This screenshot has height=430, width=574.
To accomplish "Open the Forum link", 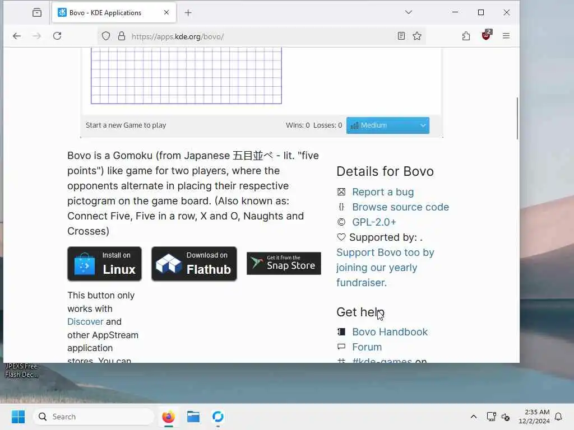I will (367, 347).
